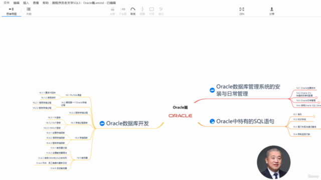Select subtopic 15.1
This screenshot has width=321, height=180.
(x=297, y=114)
